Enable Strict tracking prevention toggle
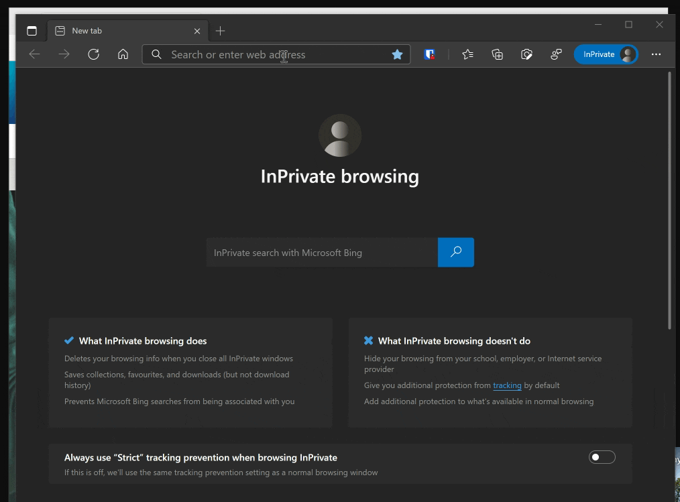The width and height of the screenshot is (680, 502). point(602,457)
